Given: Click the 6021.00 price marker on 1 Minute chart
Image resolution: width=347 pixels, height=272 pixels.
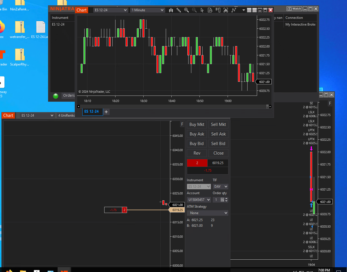Looking at the screenshot, I should [x=264, y=82].
